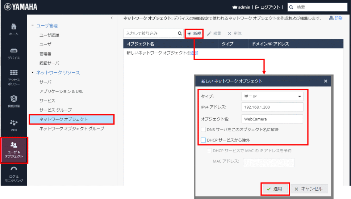Toggle reserve IP for MAC in DHCP
This screenshot has height=199, width=351.
(209, 151)
